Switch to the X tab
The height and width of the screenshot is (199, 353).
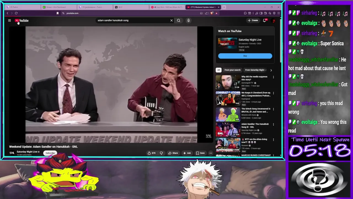click(x=130, y=7)
